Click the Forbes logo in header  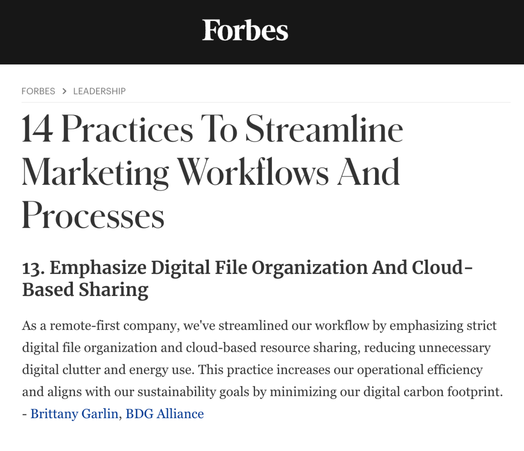245,30
